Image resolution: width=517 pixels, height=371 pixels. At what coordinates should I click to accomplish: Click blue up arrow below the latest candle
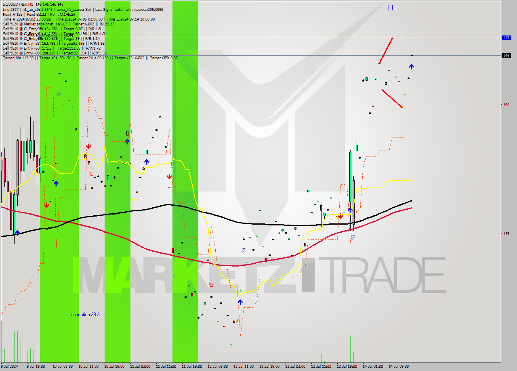point(411,67)
